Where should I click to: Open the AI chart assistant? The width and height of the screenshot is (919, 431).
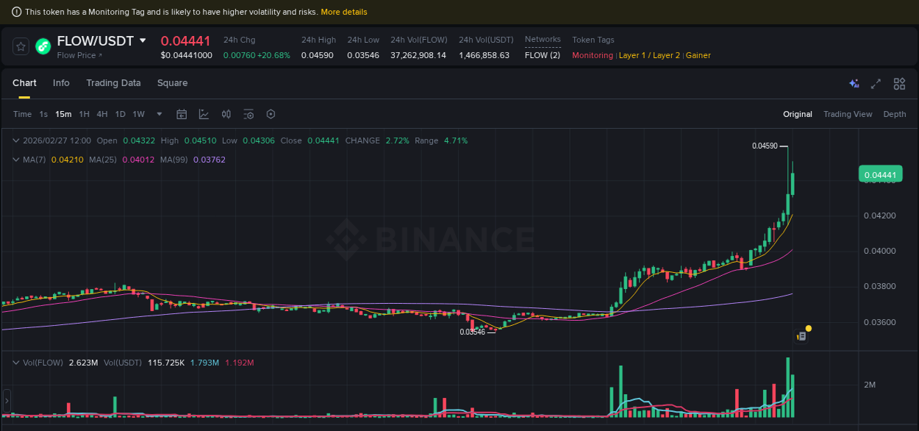pyautogui.click(x=854, y=84)
